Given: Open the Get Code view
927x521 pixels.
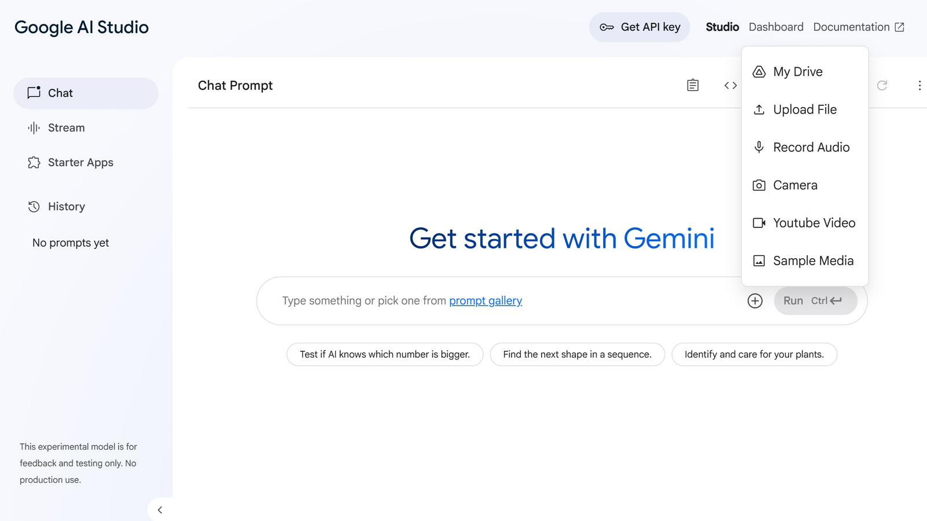Looking at the screenshot, I should pos(729,85).
